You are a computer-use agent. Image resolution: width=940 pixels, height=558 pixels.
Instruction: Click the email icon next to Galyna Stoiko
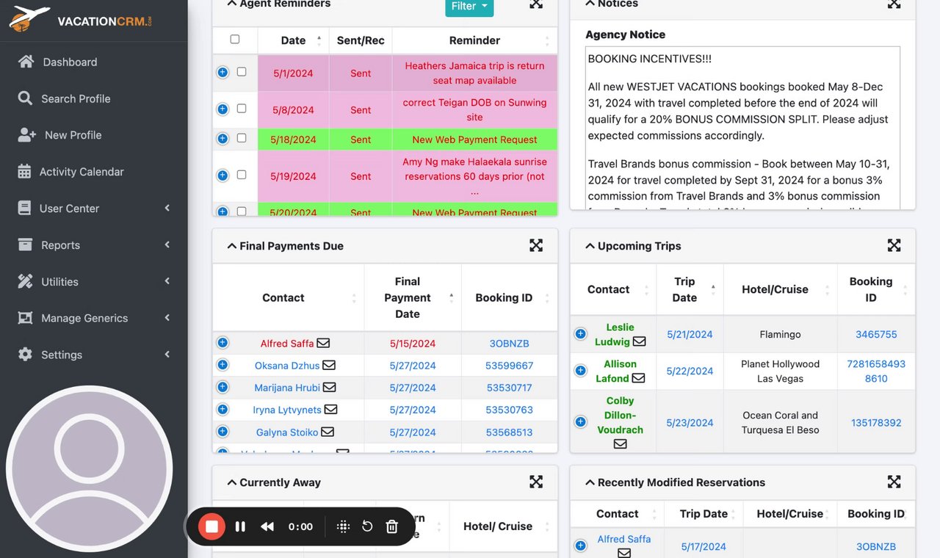tap(328, 432)
